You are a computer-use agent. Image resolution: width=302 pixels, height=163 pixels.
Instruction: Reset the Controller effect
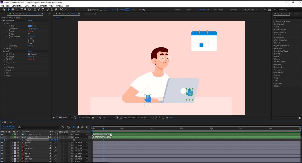coord(30,21)
